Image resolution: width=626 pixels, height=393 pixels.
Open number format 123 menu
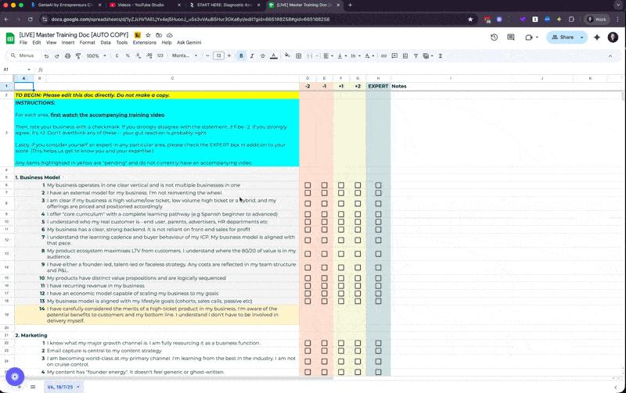point(160,56)
